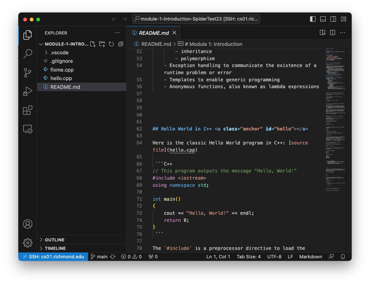Open fixme.cpp from Explorer
Viewport: 370px width, 285px height.
tap(81, 70)
